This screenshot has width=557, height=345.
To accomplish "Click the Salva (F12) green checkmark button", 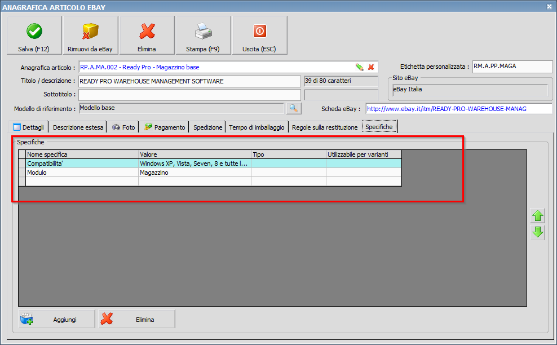I will (34, 35).
